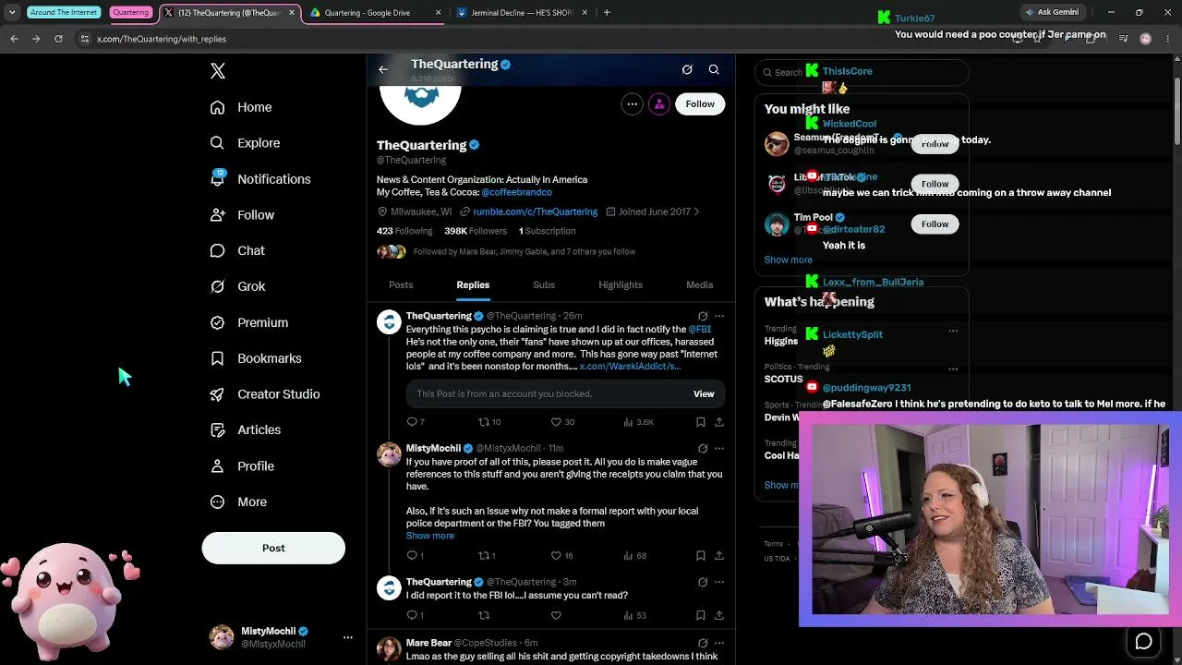Go to Profile in the sidebar
The width and height of the screenshot is (1182, 665).
242,466
